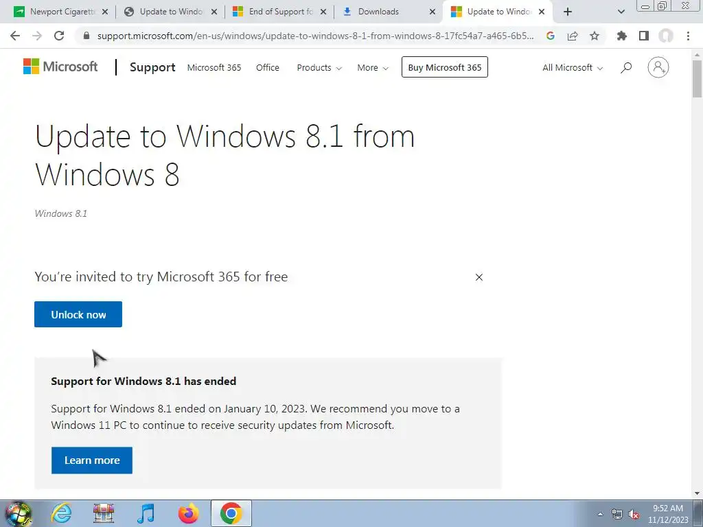The width and height of the screenshot is (703, 527).
Task: Click page vertical scrollbar thumb
Action: [697, 78]
